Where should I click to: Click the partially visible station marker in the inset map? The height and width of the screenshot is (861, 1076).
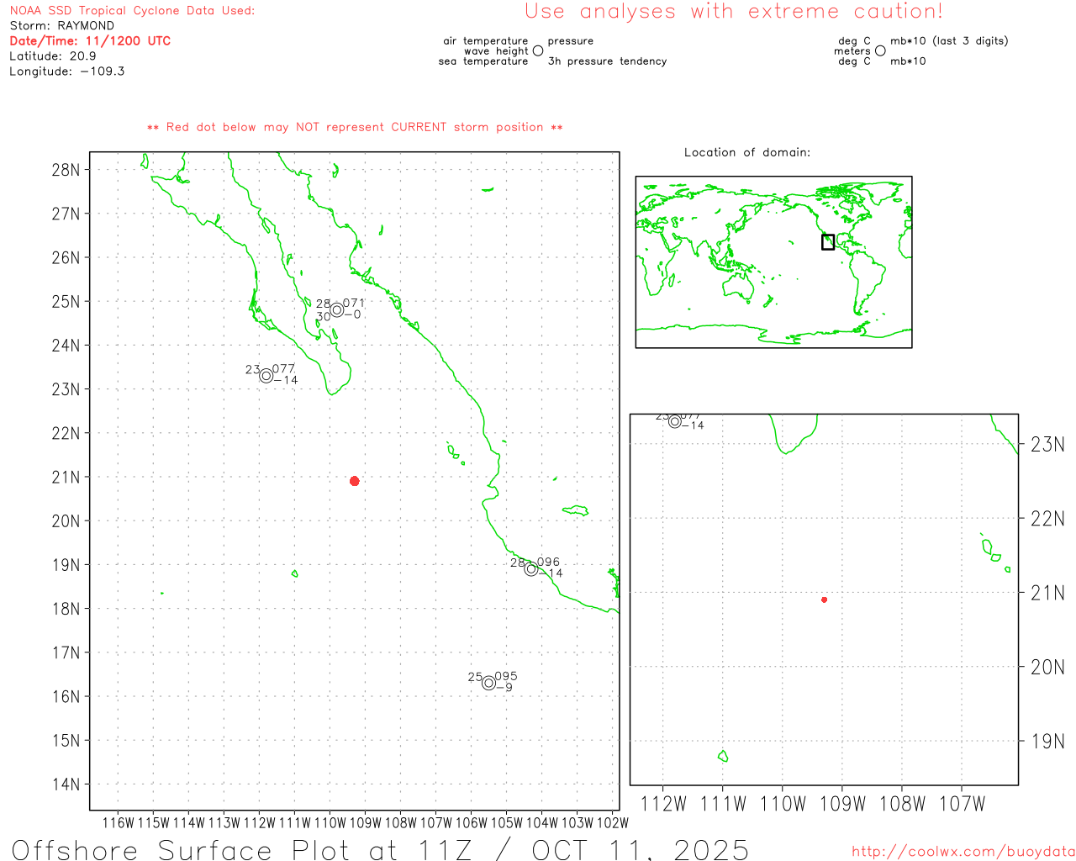[x=675, y=421]
